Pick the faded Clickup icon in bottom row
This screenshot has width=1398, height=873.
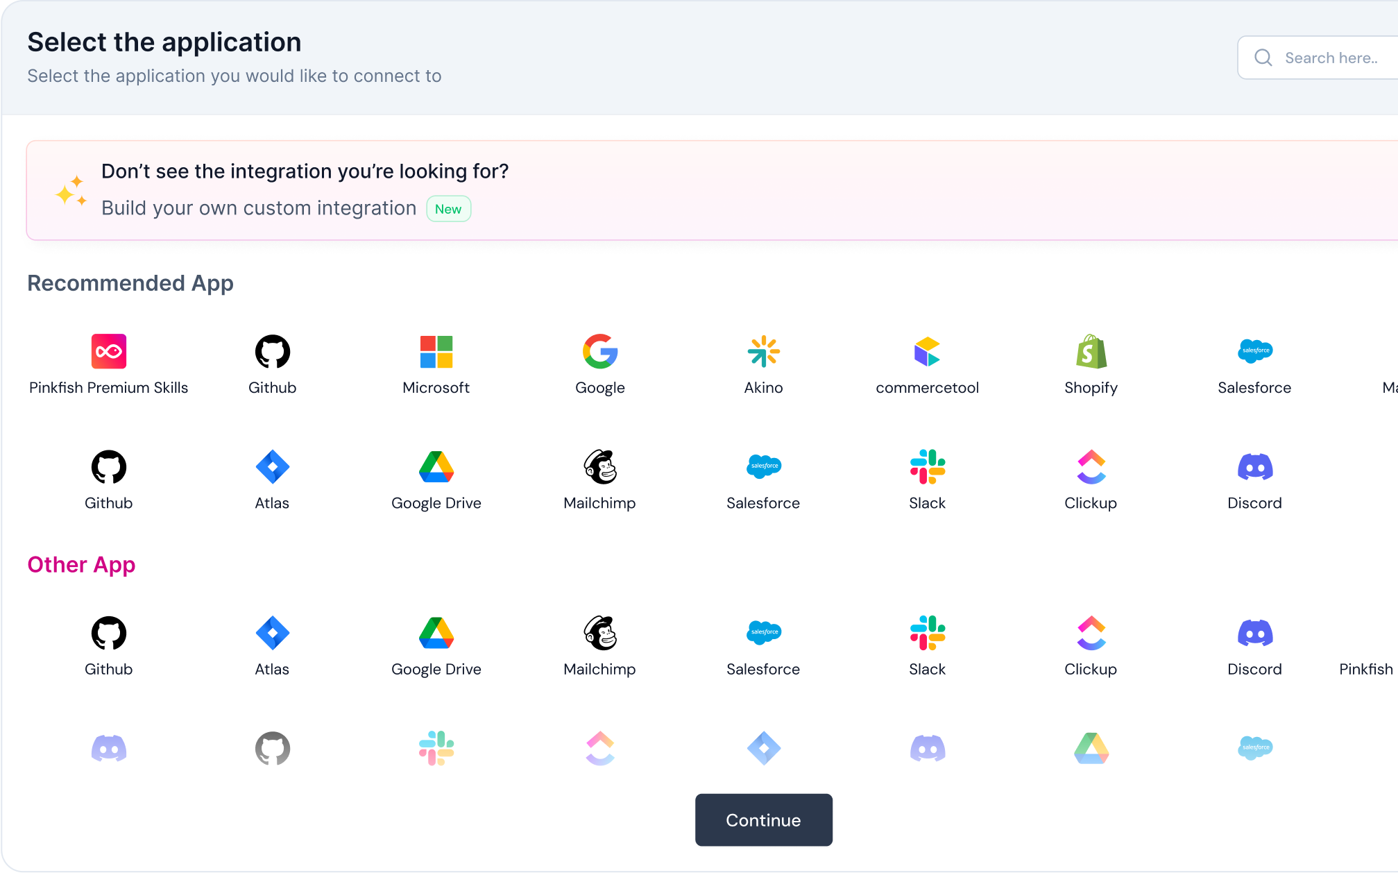tap(600, 748)
